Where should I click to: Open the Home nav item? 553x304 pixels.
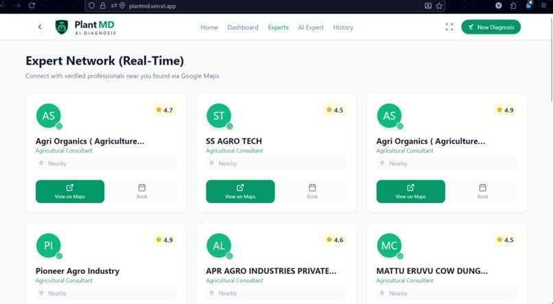(209, 27)
